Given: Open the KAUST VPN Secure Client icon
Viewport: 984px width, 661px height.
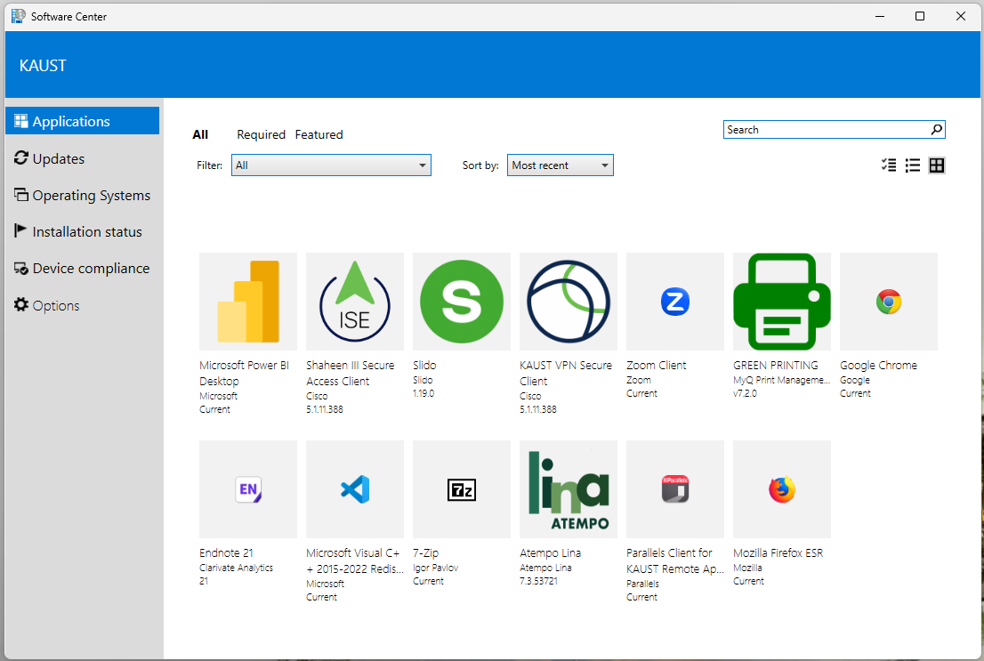Looking at the screenshot, I should point(568,302).
